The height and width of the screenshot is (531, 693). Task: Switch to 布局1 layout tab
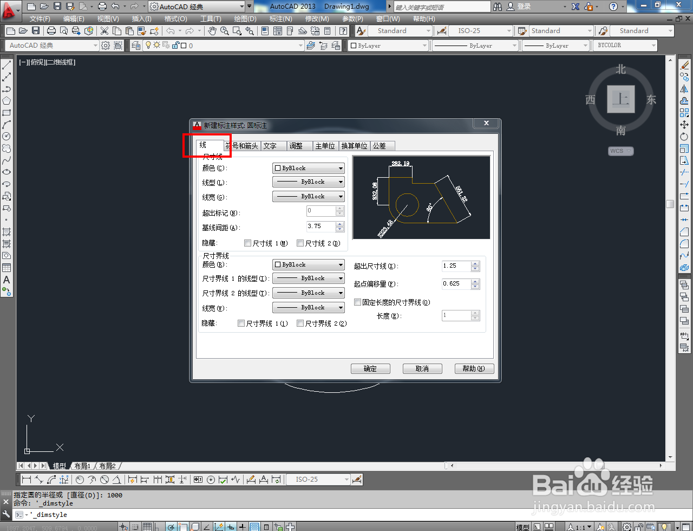[x=82, y=466]
